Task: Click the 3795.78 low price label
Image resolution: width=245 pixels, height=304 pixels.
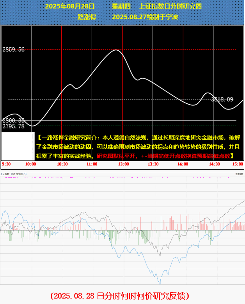Action: (14, 126)
